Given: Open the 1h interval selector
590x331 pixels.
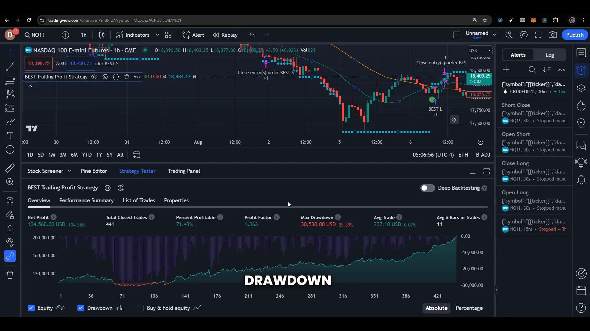Looking at the screenshot, I should 84,35.
